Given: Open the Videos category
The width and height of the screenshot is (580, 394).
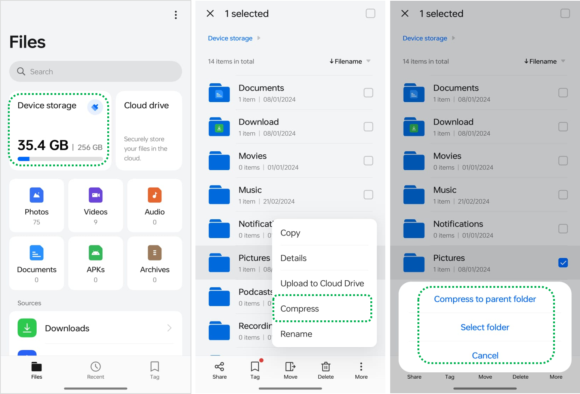Looking at the screenshot, I should pos(96,205).
